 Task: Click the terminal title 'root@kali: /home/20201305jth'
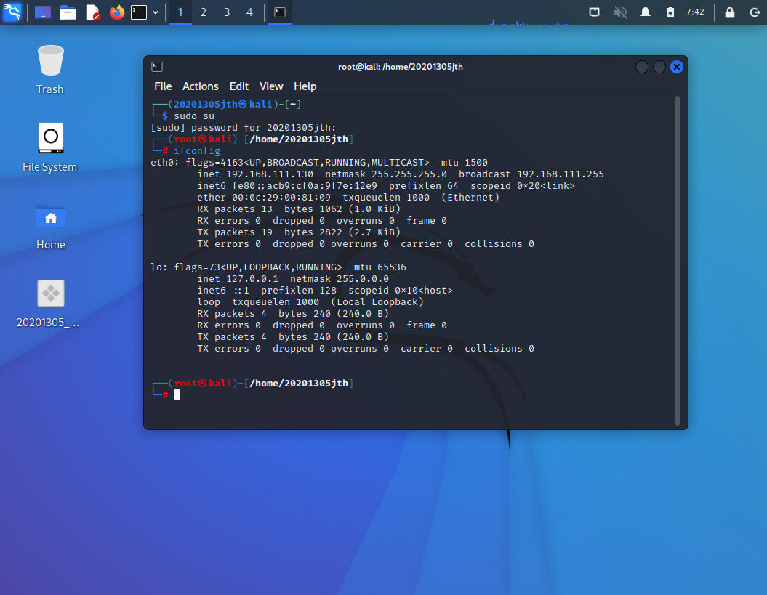400,67
